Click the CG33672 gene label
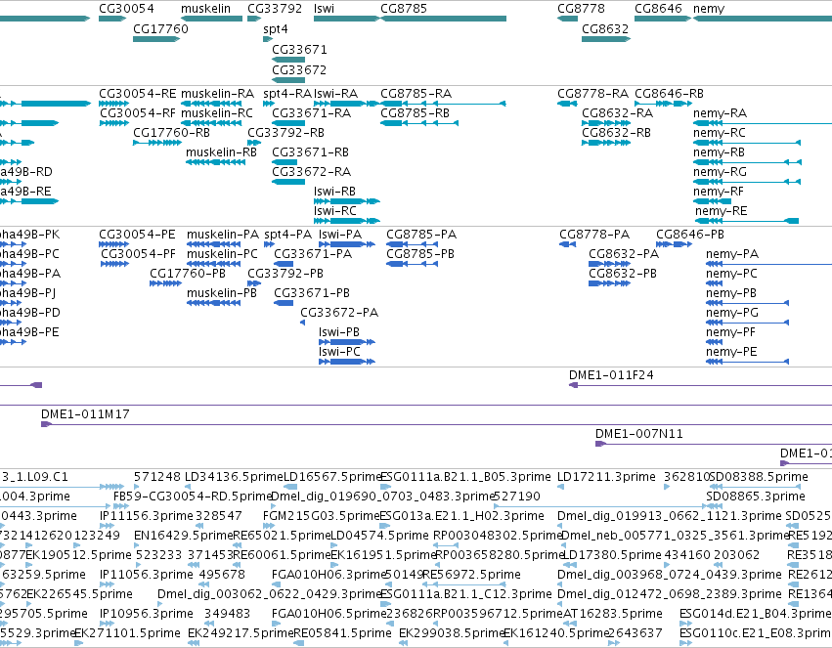832x648 pixels. 299,70
